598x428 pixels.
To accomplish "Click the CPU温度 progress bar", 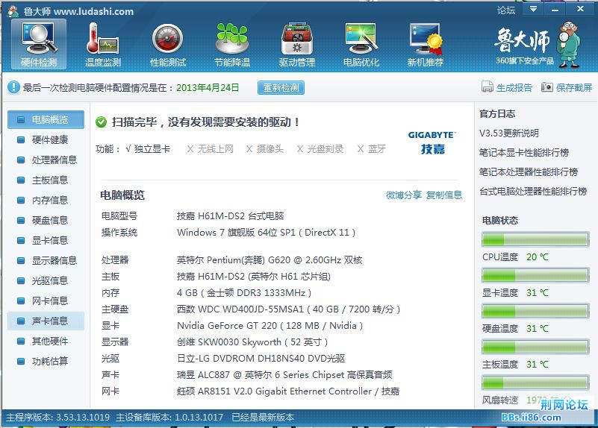I will point(535,239).
